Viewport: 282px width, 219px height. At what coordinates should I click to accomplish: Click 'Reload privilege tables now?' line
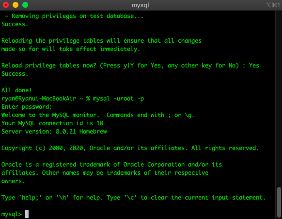pyautogui.click(x=130, y=66)
